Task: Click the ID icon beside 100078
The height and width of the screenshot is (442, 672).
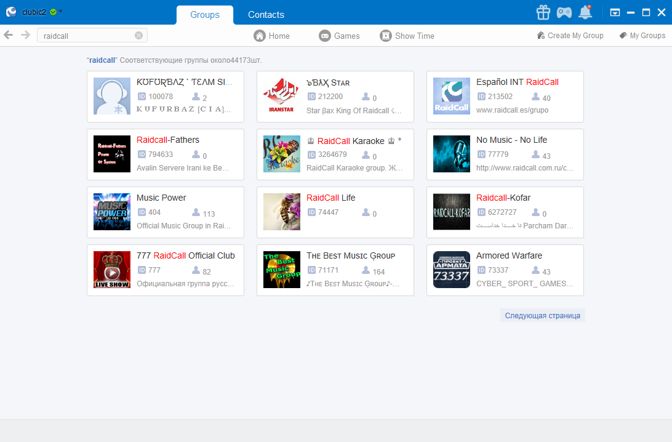Action: 142,97
